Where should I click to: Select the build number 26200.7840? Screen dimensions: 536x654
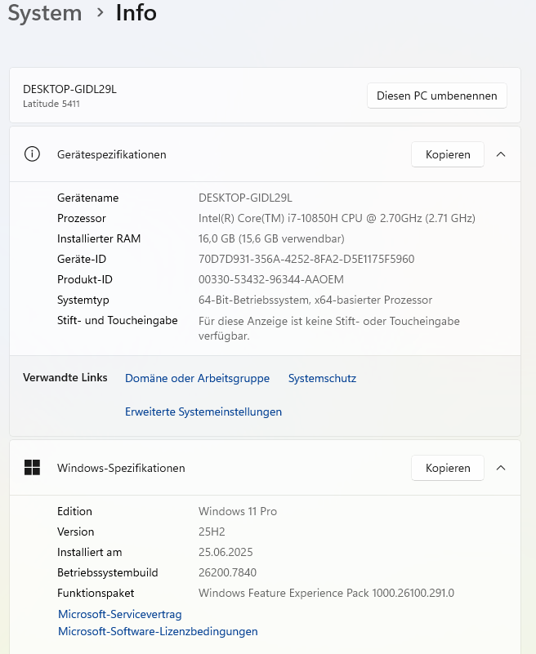click(227, 572)
